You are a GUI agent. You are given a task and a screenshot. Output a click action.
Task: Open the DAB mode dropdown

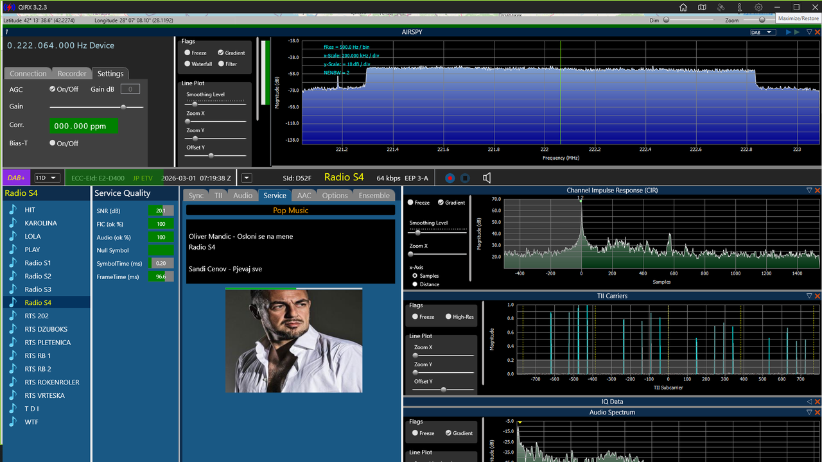point(764,32)
